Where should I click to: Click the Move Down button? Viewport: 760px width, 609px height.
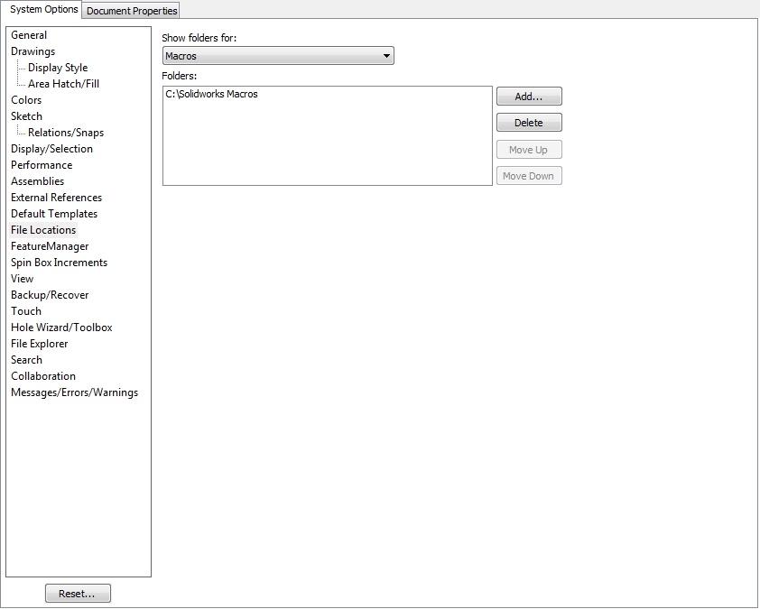coord(529,176)
